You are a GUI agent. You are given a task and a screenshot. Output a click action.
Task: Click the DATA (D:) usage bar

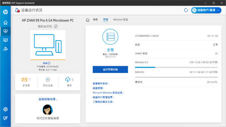pyautogui.click(x=177, y=77)
